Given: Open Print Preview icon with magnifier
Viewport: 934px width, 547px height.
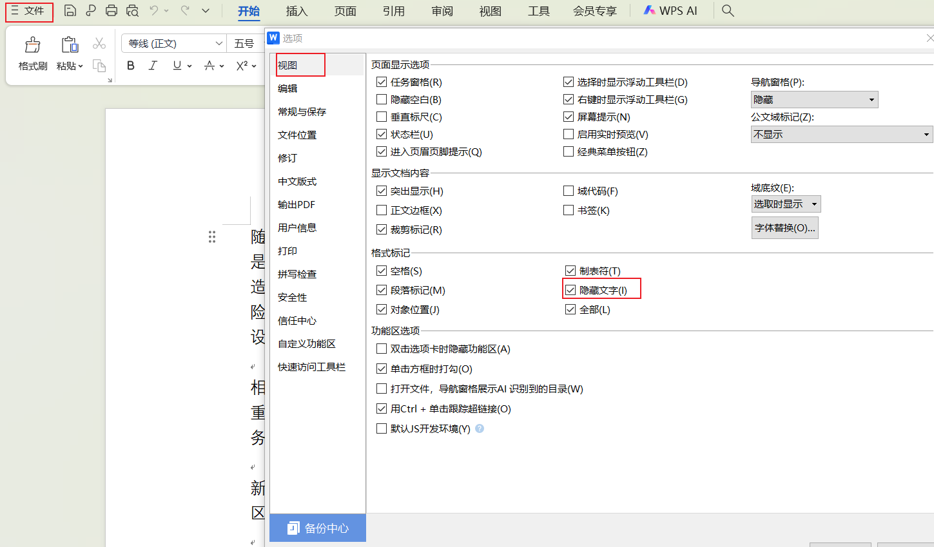Looking at the screenshot, I should pos(132,10).
